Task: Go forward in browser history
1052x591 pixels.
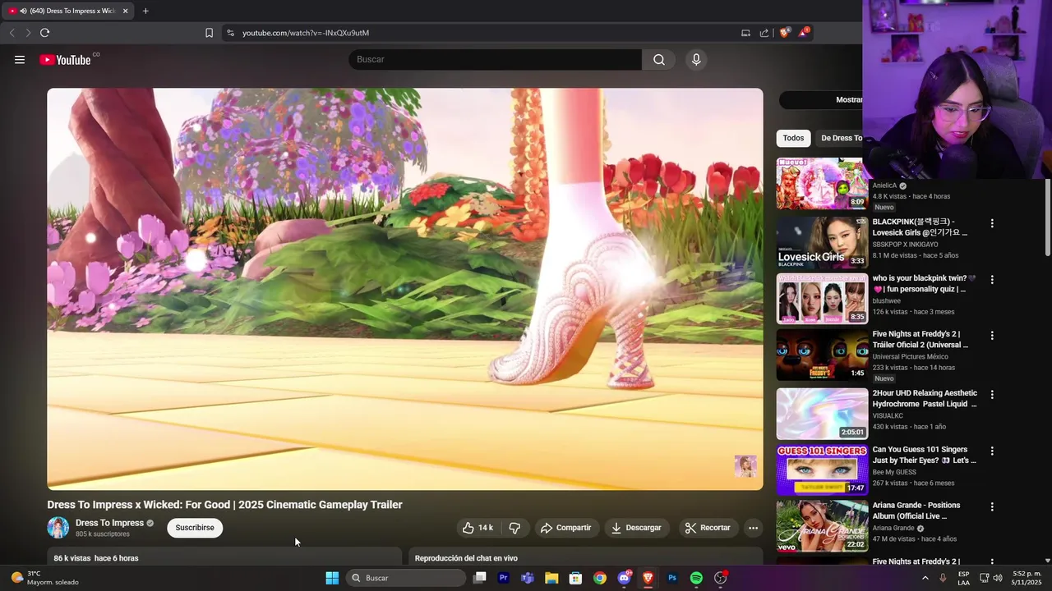Action: [x=28, y=33]
